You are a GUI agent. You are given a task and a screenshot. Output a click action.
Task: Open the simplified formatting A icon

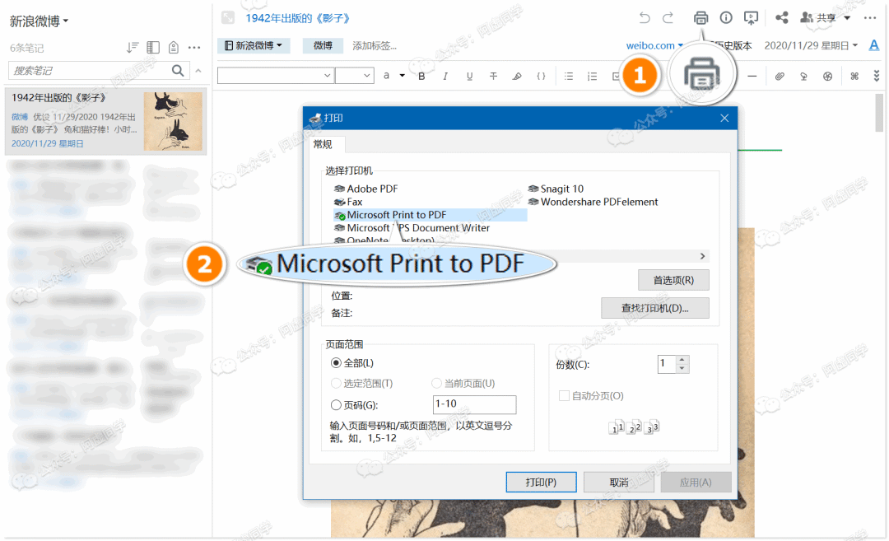(x=874, y=45)
